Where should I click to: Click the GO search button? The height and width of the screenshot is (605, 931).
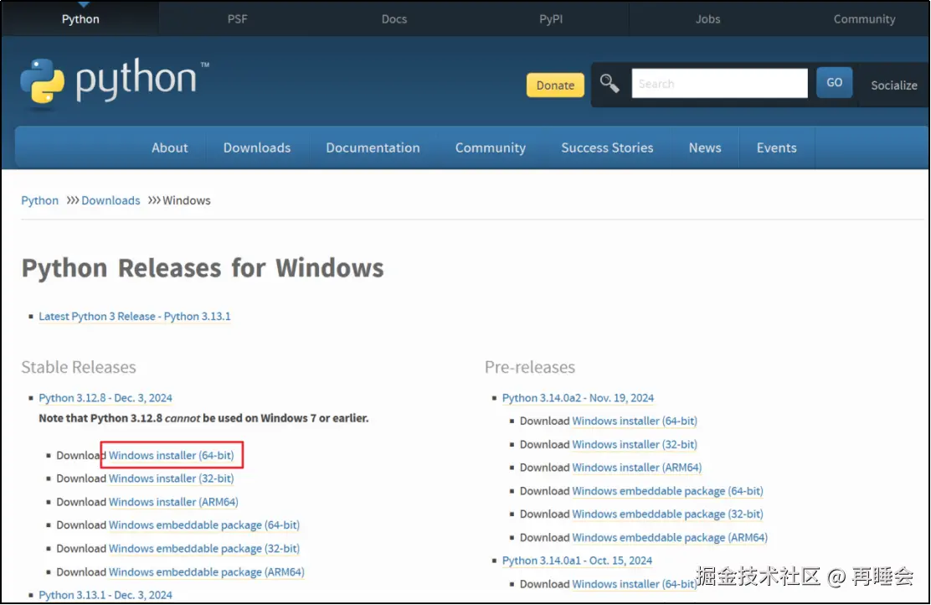tap(834, 83)
